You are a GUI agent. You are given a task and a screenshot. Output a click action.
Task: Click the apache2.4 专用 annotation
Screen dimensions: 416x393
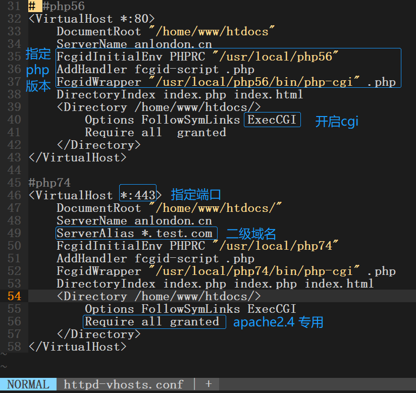click(x=278, y=322)
